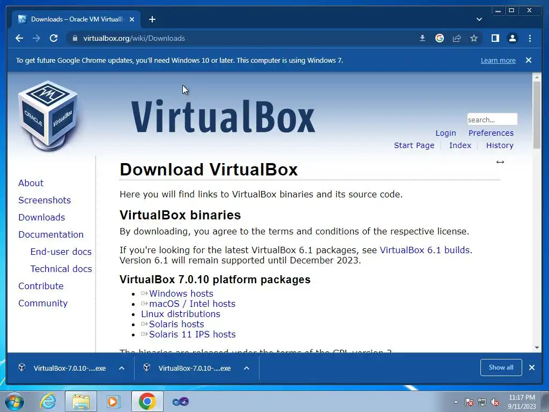Download the Windows hosts package

click(x=181, y=293)
